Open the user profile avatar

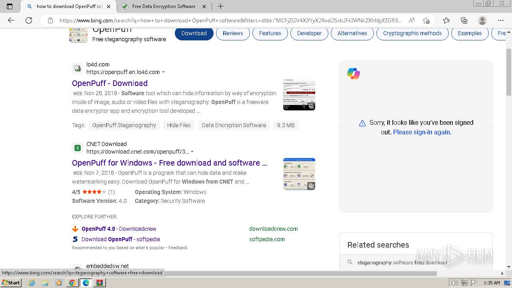click(x=482, y=20)
